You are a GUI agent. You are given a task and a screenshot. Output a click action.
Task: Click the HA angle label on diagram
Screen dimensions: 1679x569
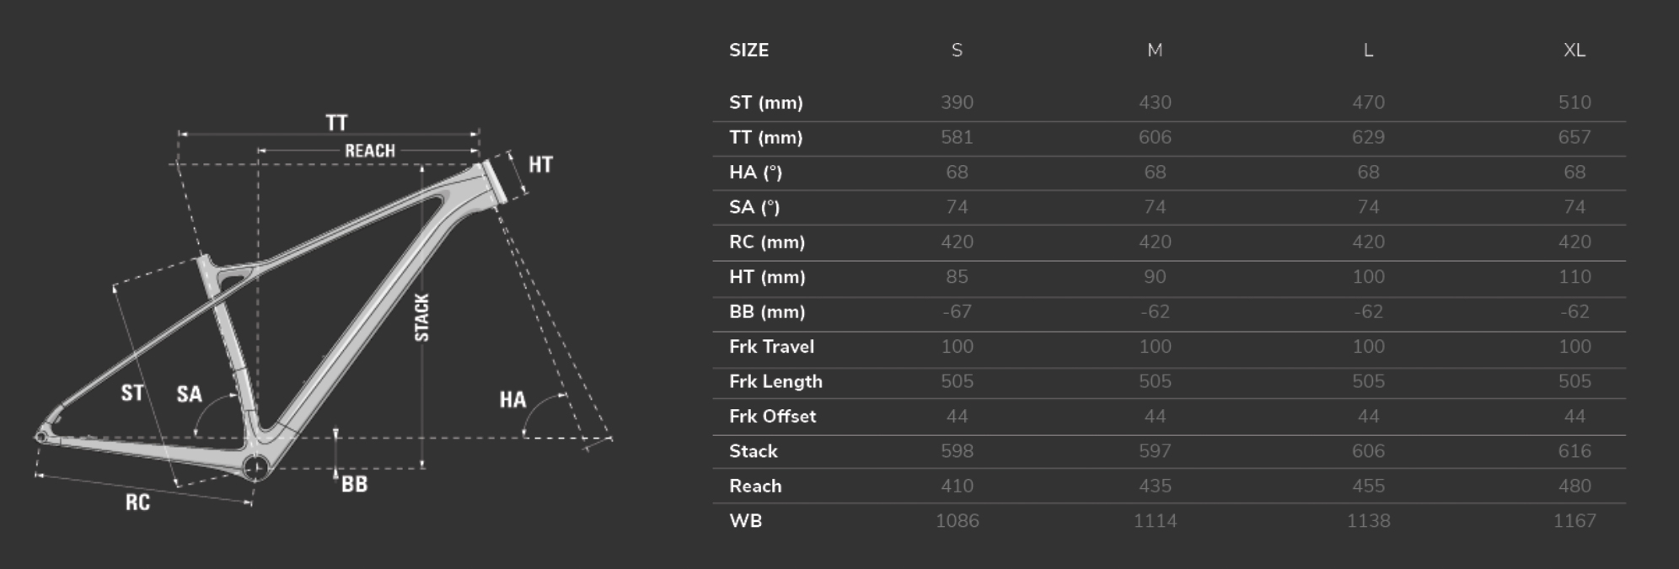click(512, 399)
